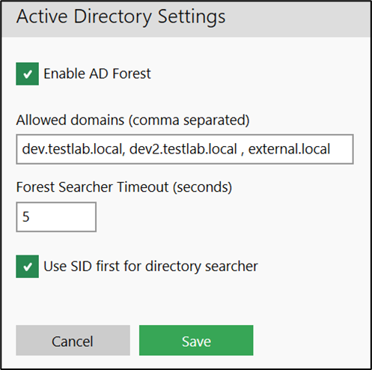The width and height of the screenshot is (372, 370).
Task: Save the Active Directory settings
Action: [196, 340]
